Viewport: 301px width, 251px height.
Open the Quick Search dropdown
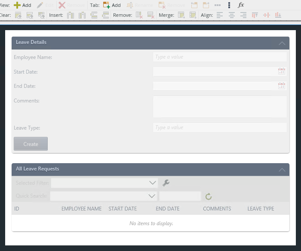click(x=152, y=196)
